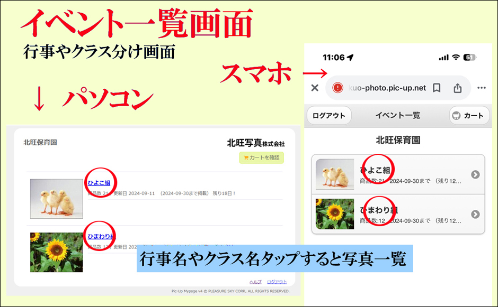Tap the battery indicator in phone status bar
498x307 pixels.
[470, 57]
